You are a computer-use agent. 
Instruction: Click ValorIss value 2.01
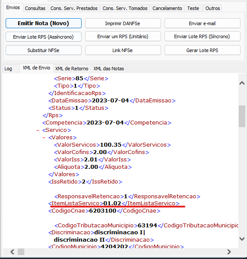pos(91,160)
